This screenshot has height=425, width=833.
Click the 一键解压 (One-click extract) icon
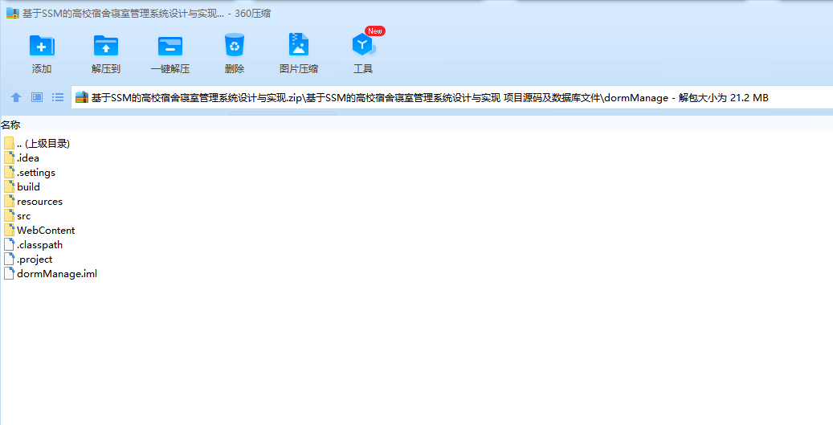[170, 46]
